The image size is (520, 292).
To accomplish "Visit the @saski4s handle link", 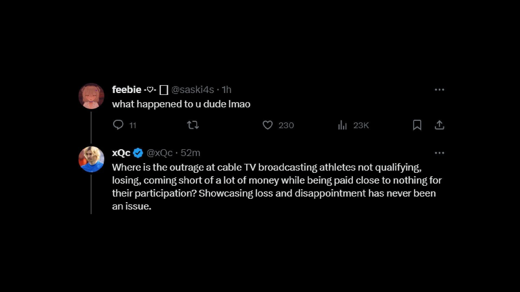I will 193,90.
